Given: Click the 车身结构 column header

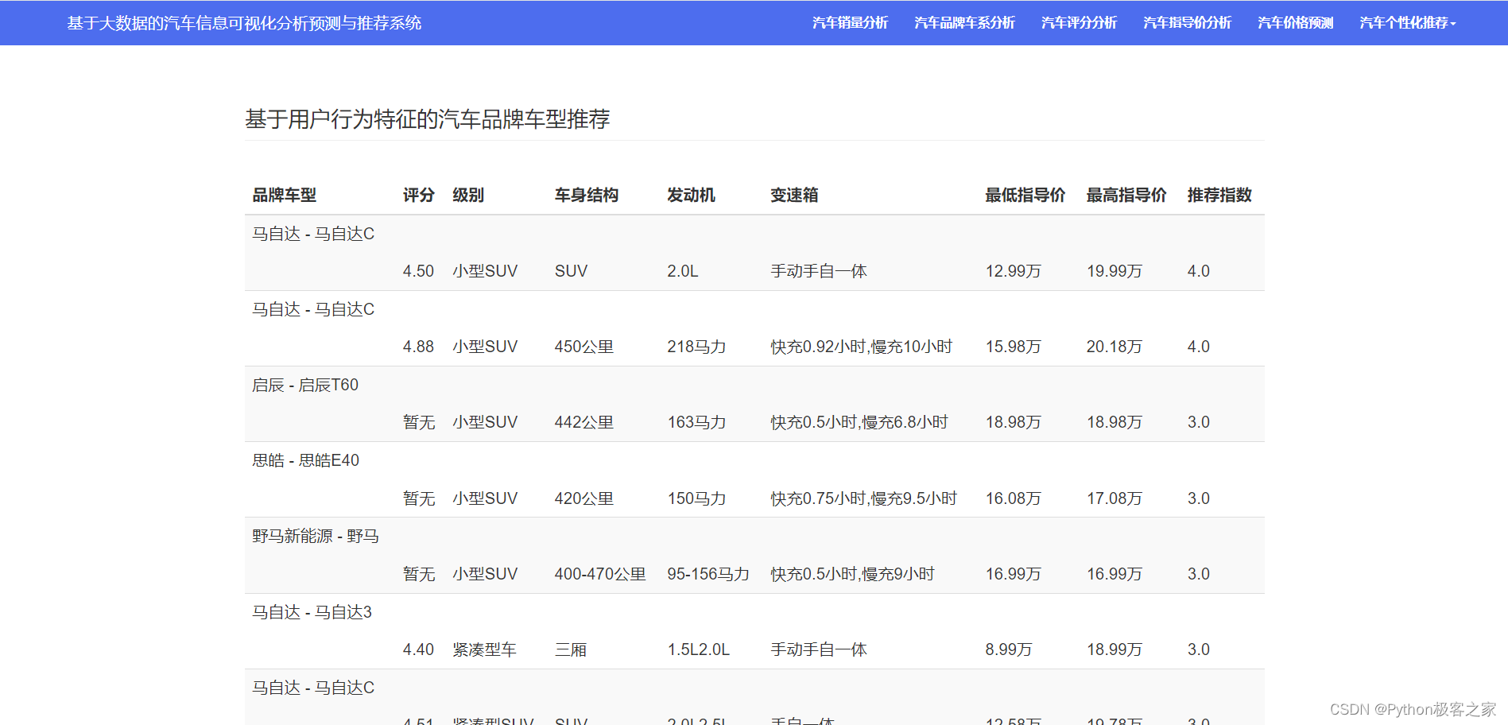Looking at the screenshot, I should 587,195.
